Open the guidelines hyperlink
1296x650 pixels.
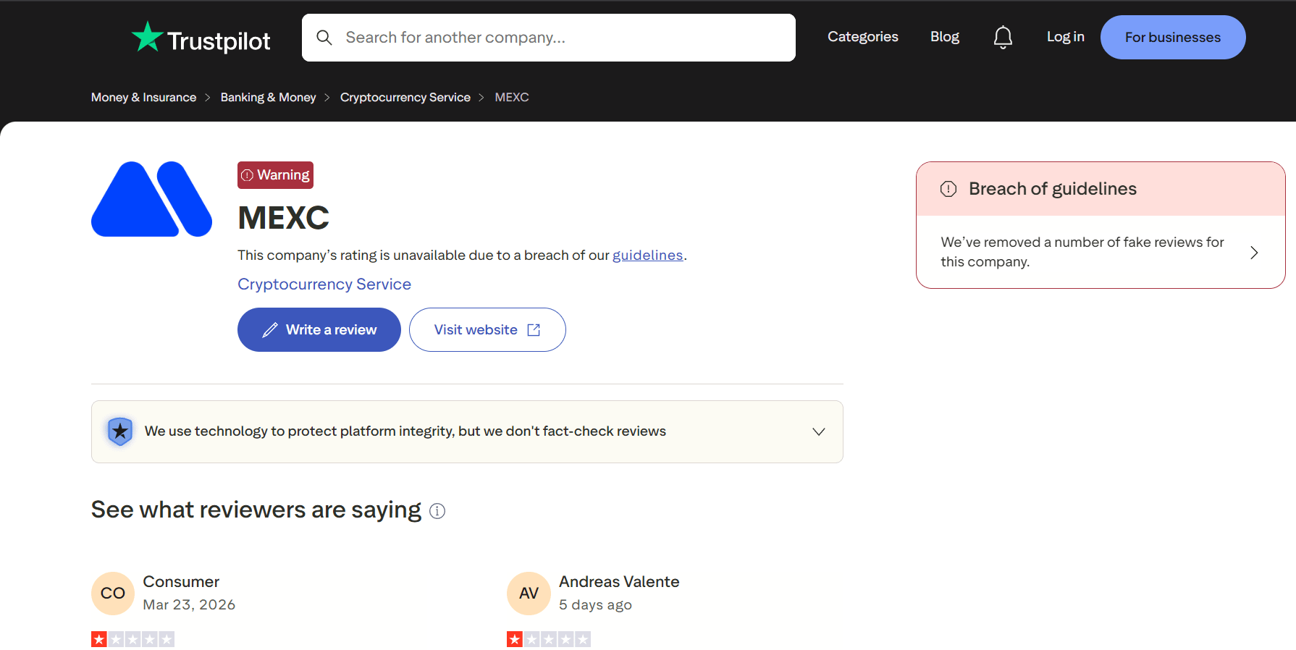[647, 256]
